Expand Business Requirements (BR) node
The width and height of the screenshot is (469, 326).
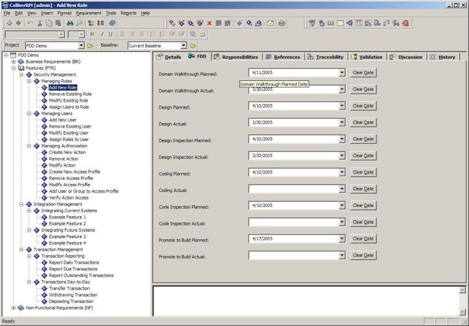[13, 62]
